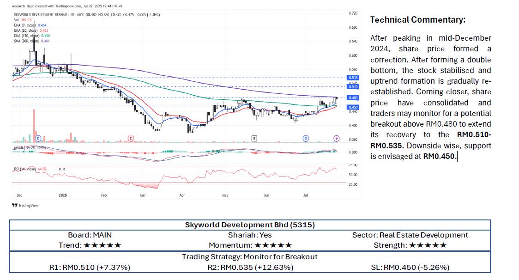Click the Momentum five-star rating

click(273, 245)
